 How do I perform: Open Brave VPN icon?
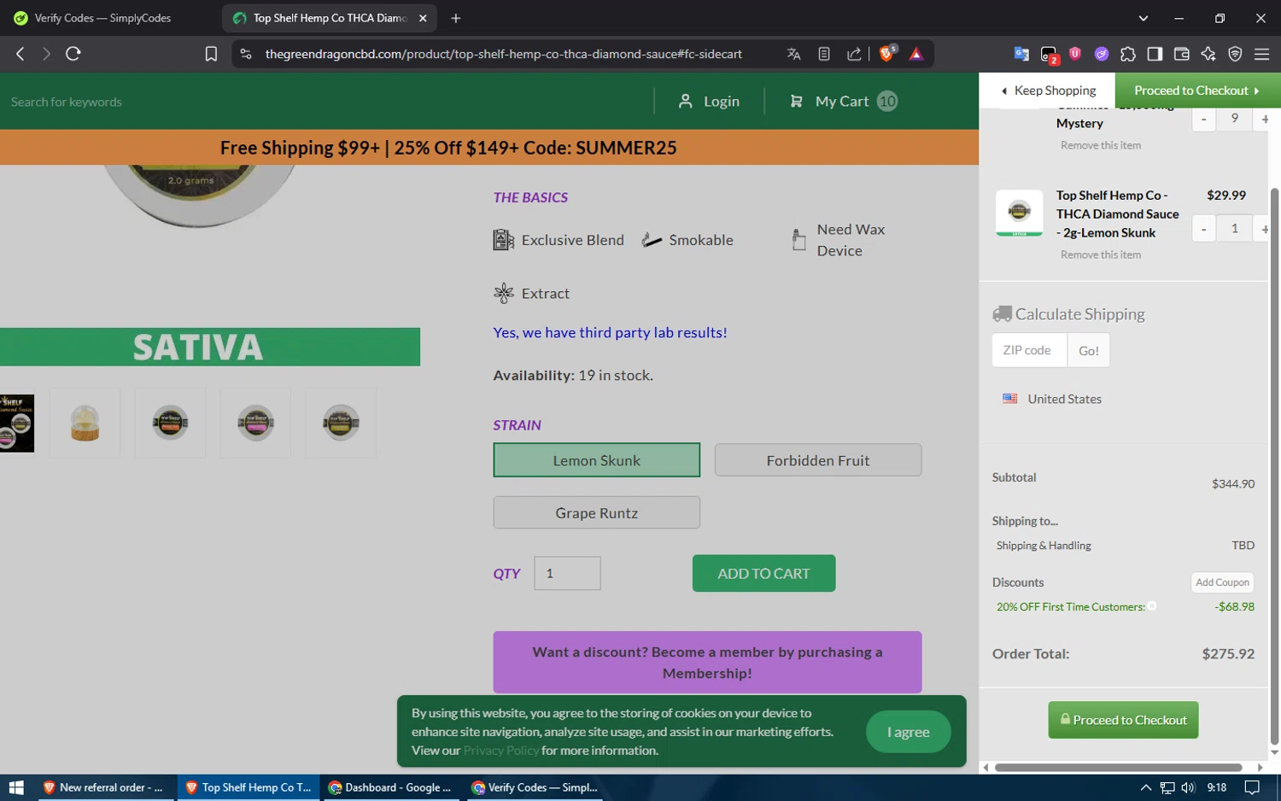pyautogui.click(x=1235, y=54)
